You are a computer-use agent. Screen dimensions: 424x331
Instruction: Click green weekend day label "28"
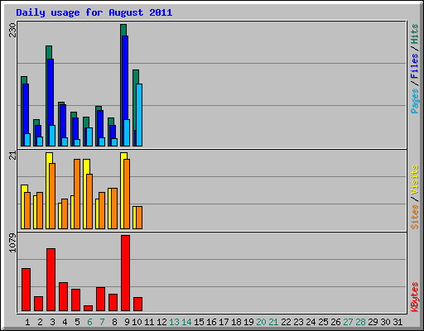(360, 322)
